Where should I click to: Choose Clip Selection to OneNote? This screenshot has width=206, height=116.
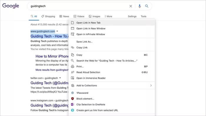(112, 105)
